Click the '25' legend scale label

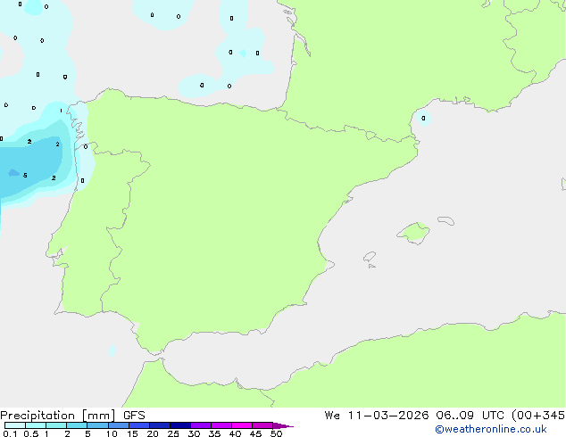173,433
